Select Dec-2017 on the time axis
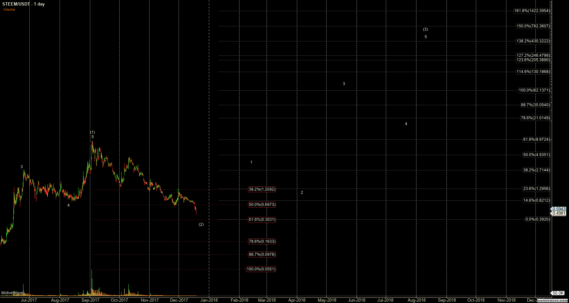 click(179, 300)
